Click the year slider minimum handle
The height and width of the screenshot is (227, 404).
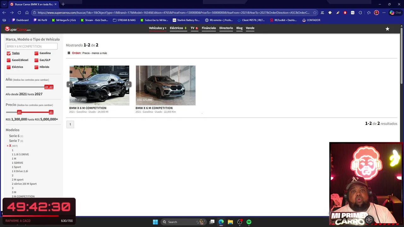(46, 87)
